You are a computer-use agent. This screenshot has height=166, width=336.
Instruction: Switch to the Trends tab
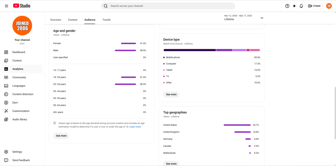point(107,20)
